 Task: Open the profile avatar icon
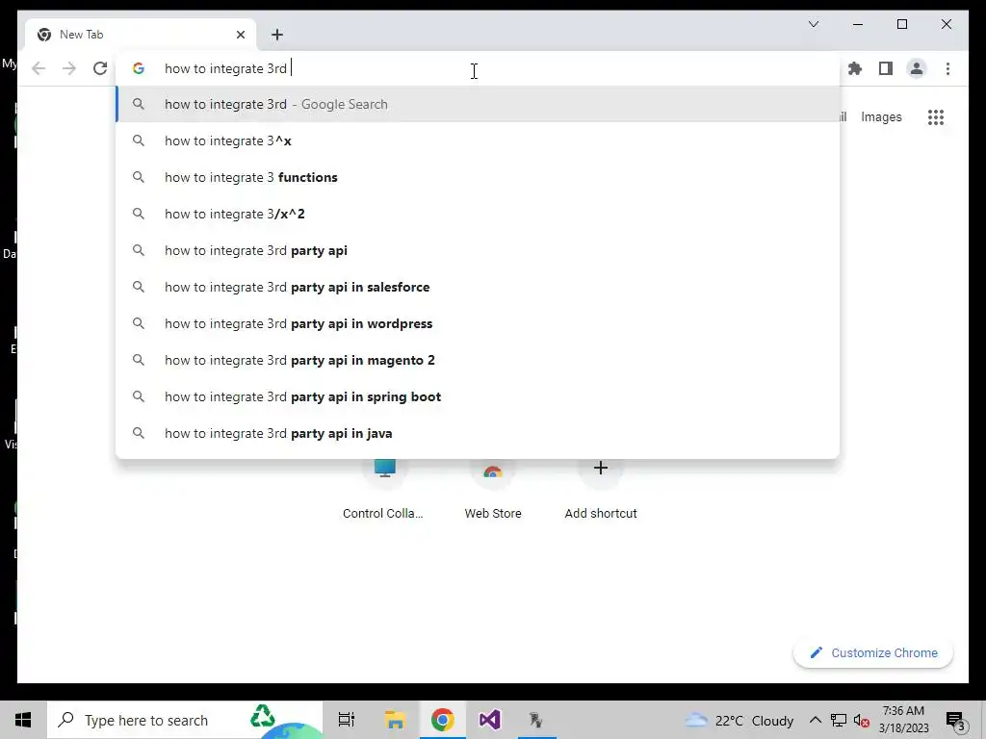pos(917,68)
